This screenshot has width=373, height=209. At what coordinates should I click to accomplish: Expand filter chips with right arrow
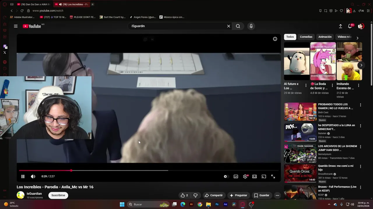tap(358, 38)
